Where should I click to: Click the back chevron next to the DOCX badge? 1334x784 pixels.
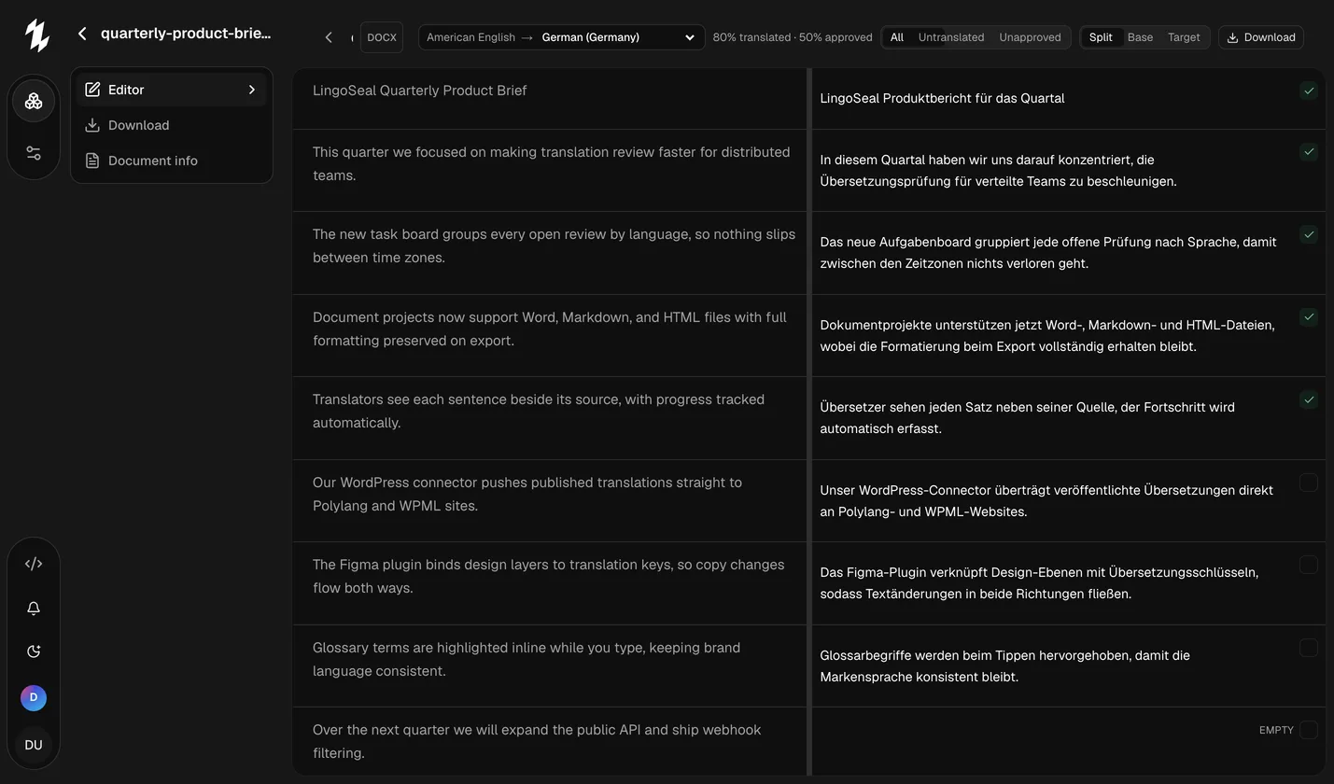[x=329, y=37]
